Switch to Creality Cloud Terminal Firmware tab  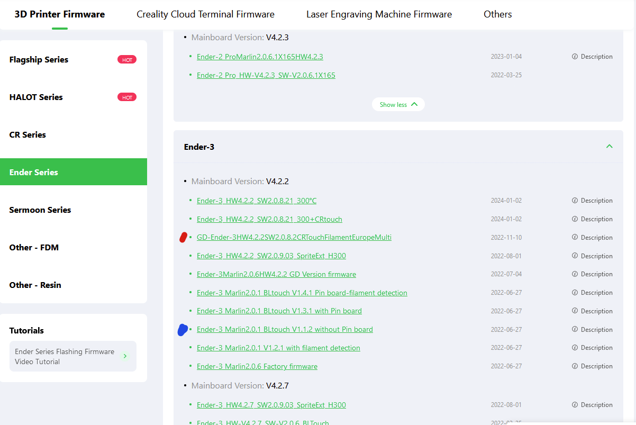(205, 14)
